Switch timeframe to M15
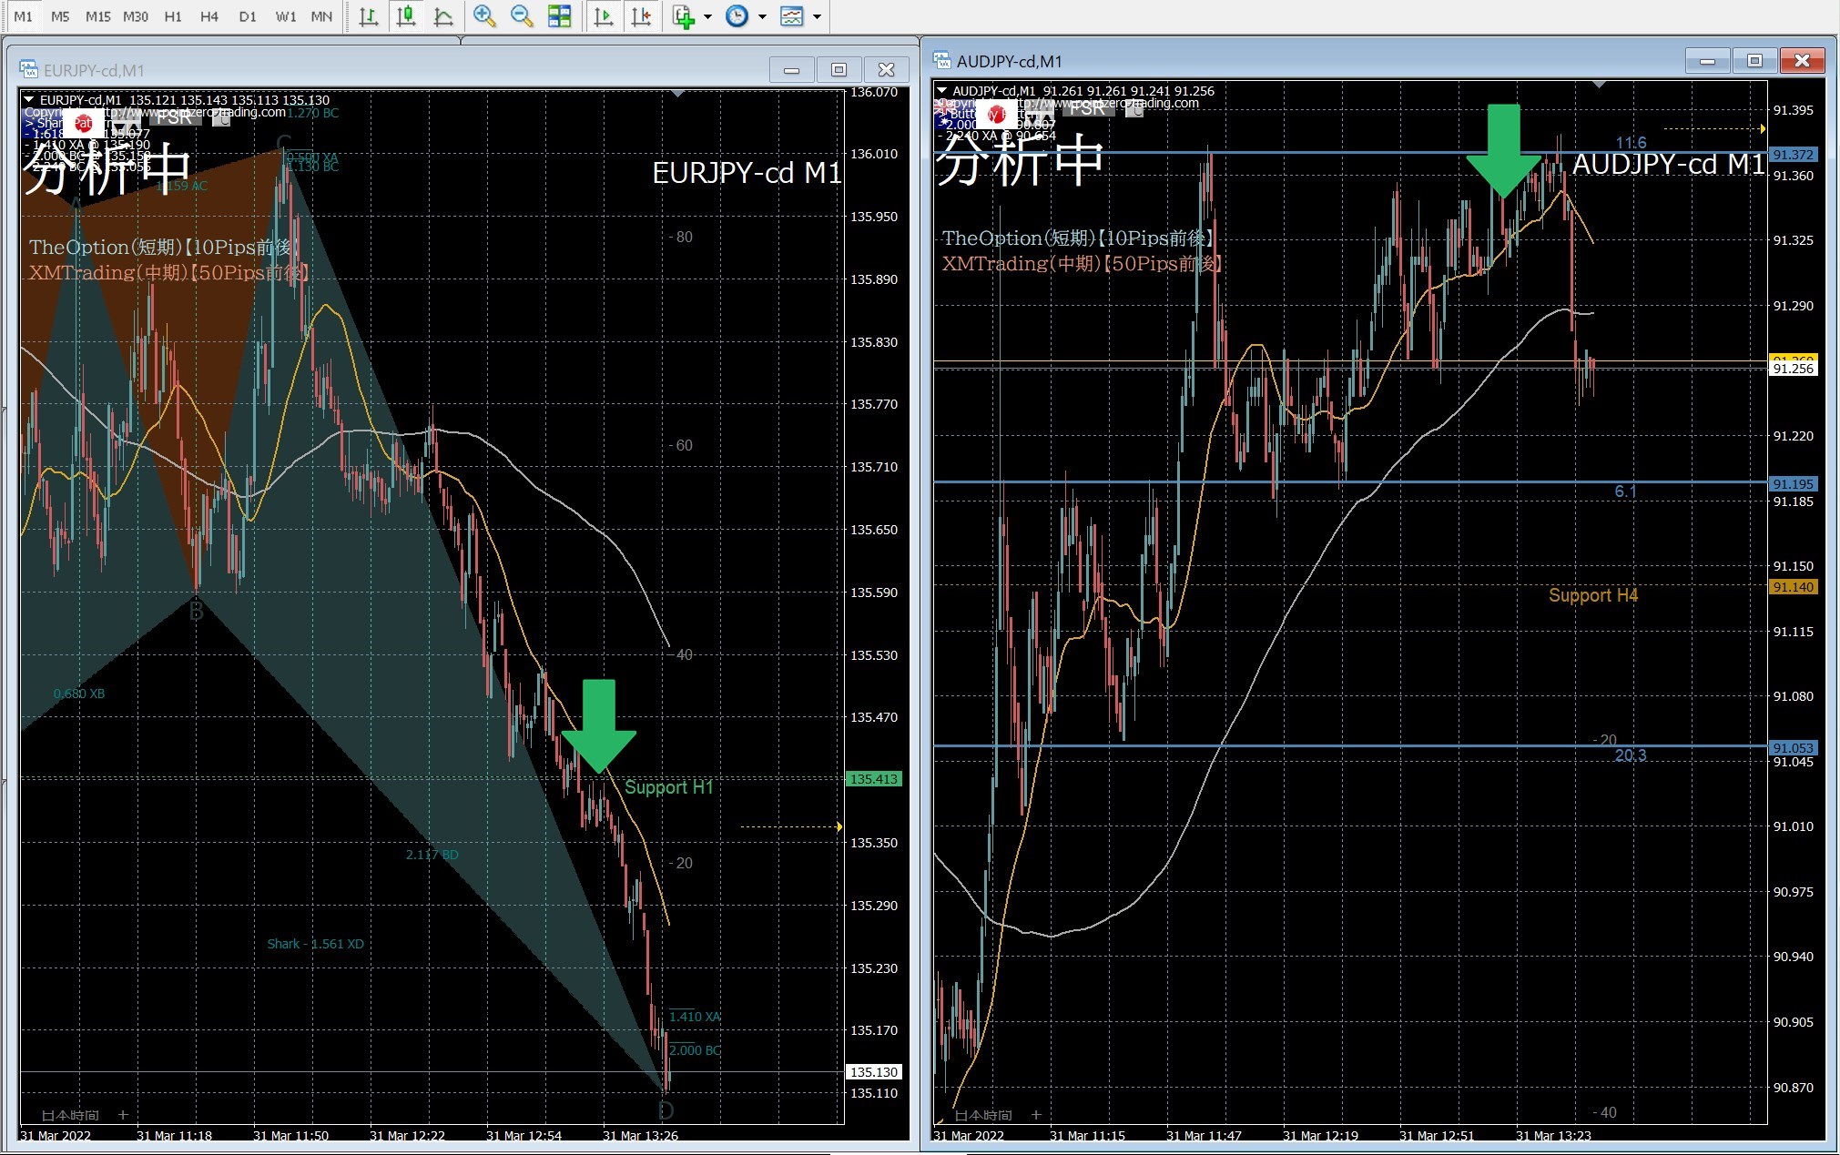The image size is (1840, 1155). 97,16
